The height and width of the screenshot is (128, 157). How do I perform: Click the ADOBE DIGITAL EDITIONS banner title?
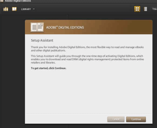click(x=65, y=28)
